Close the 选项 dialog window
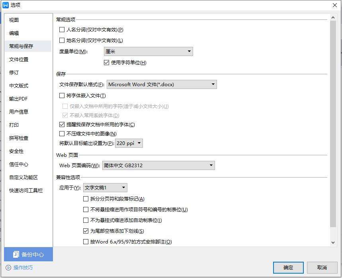Image resolution: width=342 pixels, height=278 pixels. (334, 5)
